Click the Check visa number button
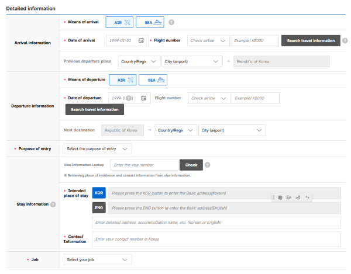The width and height of the screenshot is (351, 274). coord(190,165)
